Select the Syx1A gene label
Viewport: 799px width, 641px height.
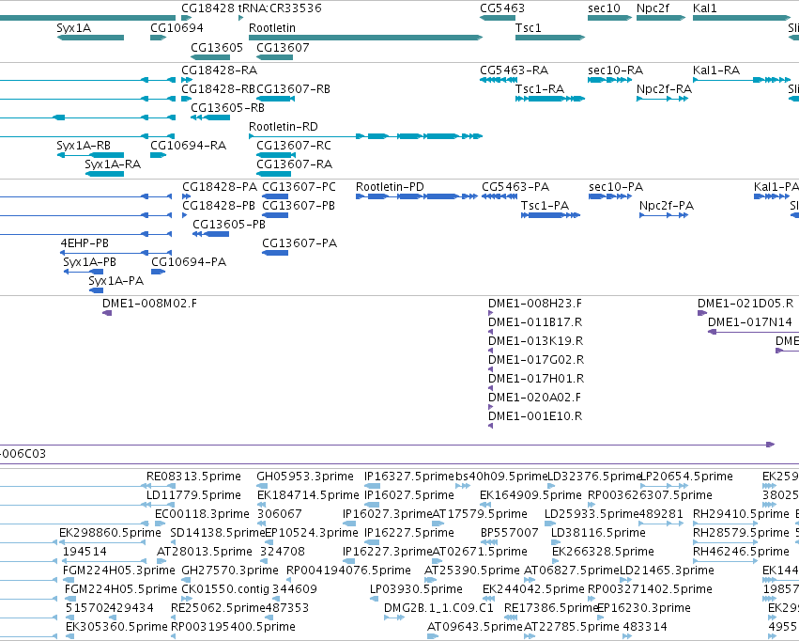pos(74,27)
